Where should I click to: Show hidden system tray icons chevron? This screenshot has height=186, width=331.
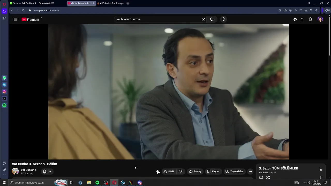click(304, 183)
